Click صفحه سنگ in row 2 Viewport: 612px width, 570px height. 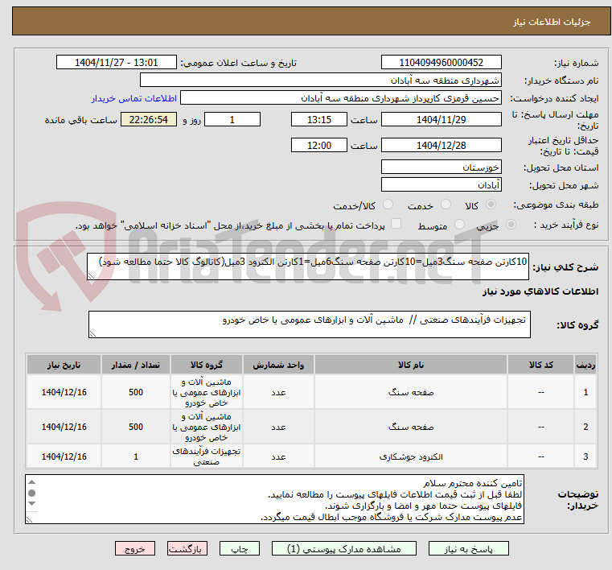(411, 427)
